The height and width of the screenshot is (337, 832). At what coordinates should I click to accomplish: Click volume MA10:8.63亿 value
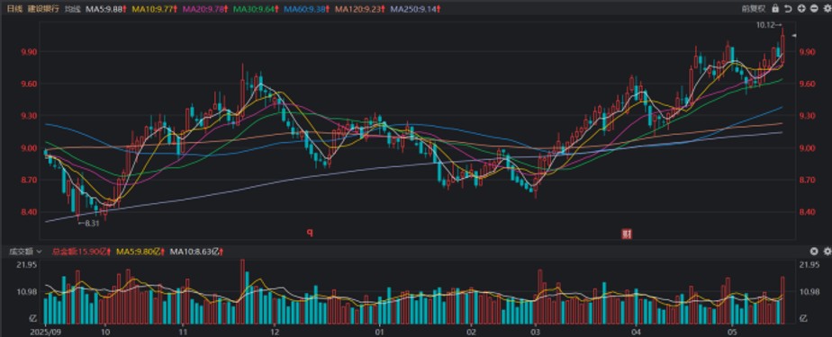[196, 252]
